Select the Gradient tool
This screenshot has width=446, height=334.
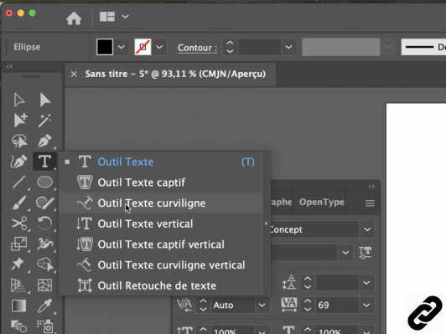point(19,306)
